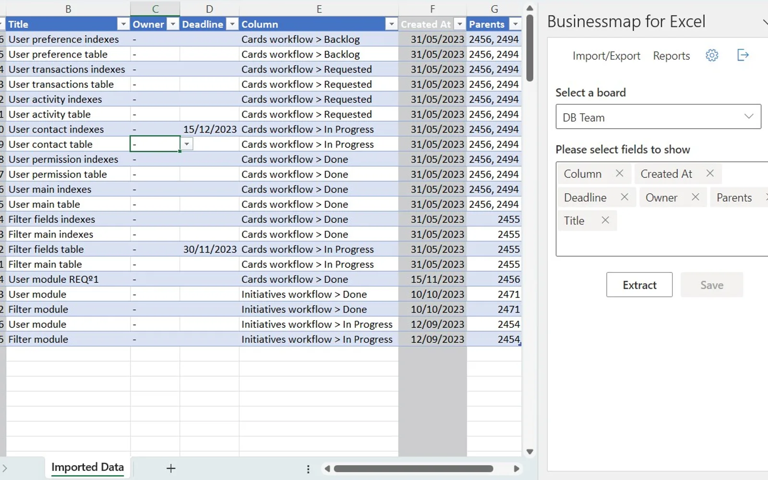Open DB Team board selector
The height and width of the screenshot is (480, 768).
pos(658,117)
